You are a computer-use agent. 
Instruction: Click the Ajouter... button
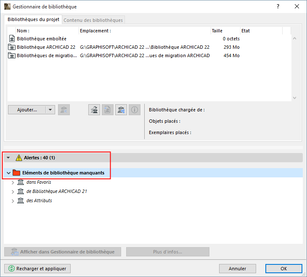click(27, 110)
